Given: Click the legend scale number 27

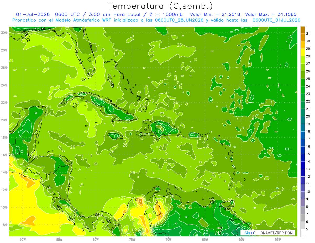Looking at the screenshot, I should click(x=308, y=63).
